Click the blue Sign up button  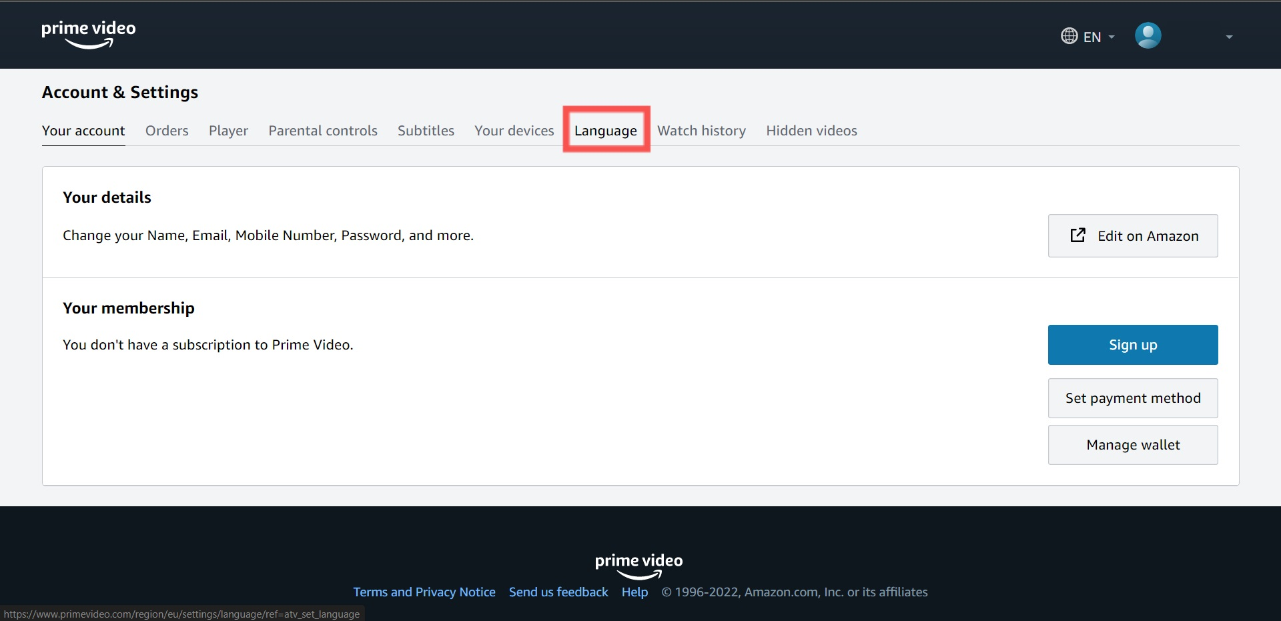tap(1133, 345)
